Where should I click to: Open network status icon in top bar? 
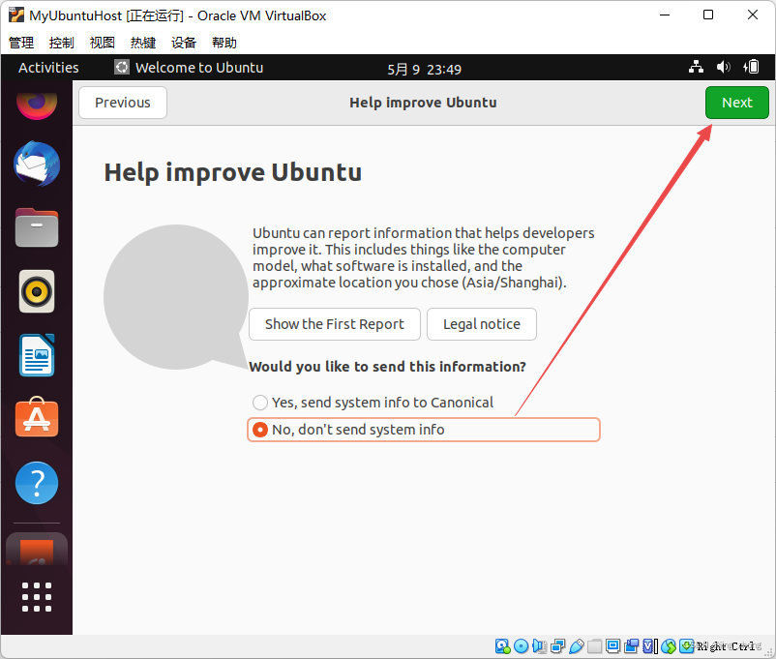pos(696,67)
